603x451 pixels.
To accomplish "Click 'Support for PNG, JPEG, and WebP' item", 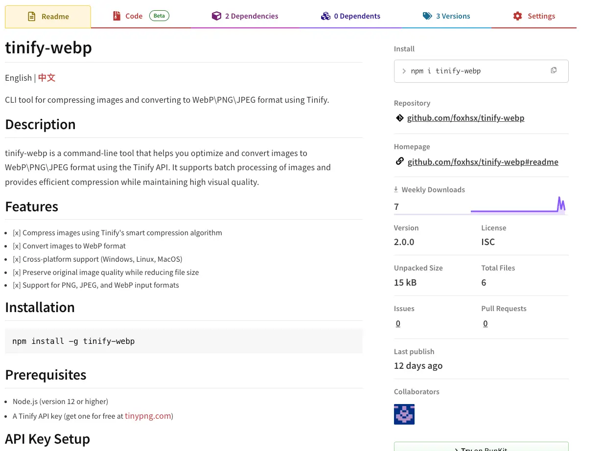I will 96,285.
